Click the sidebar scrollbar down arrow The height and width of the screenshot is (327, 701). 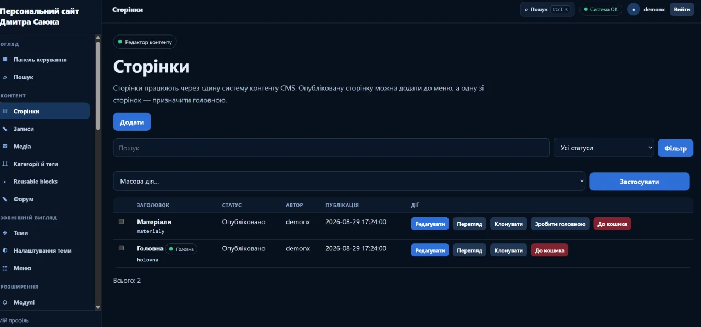pos(98,307)
